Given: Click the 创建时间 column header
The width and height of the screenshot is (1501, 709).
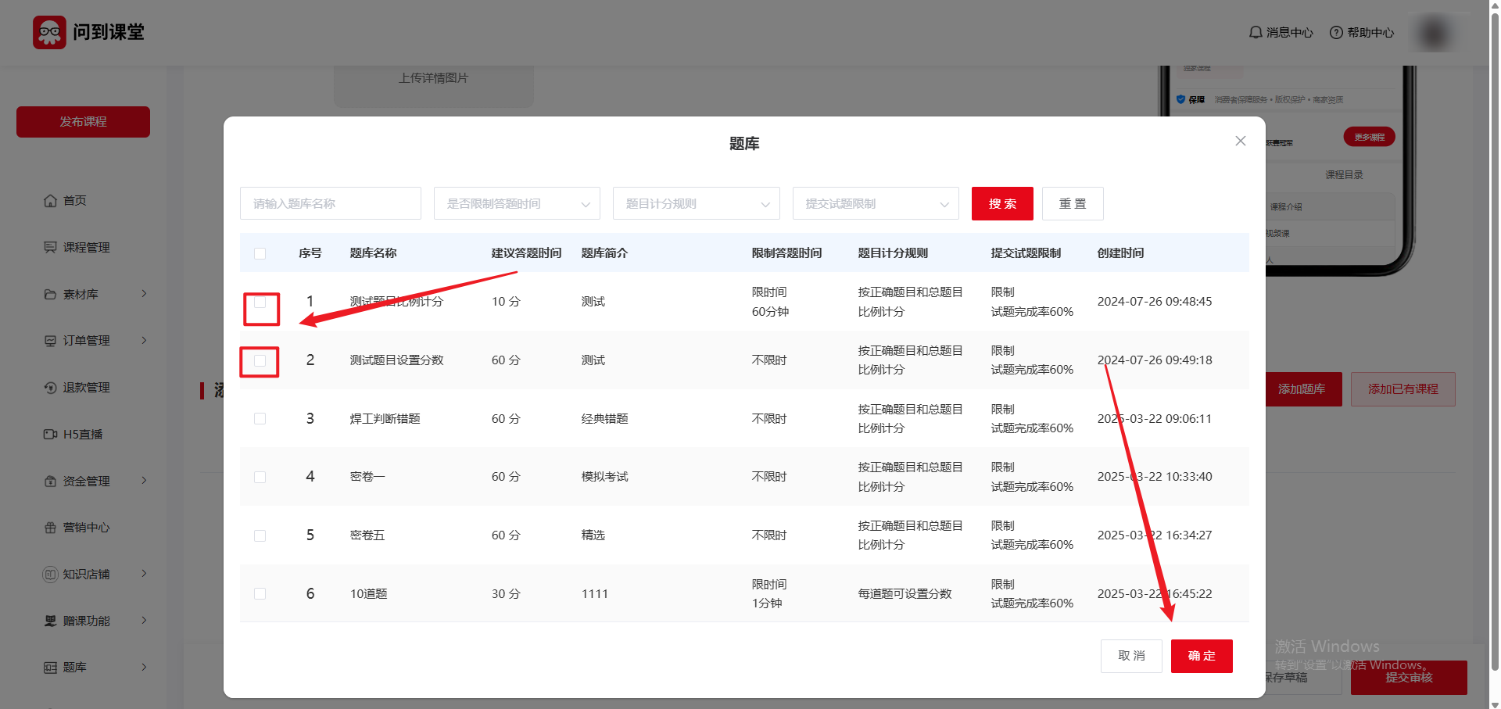Looking at the screenshot, I should coord(1121,253).
